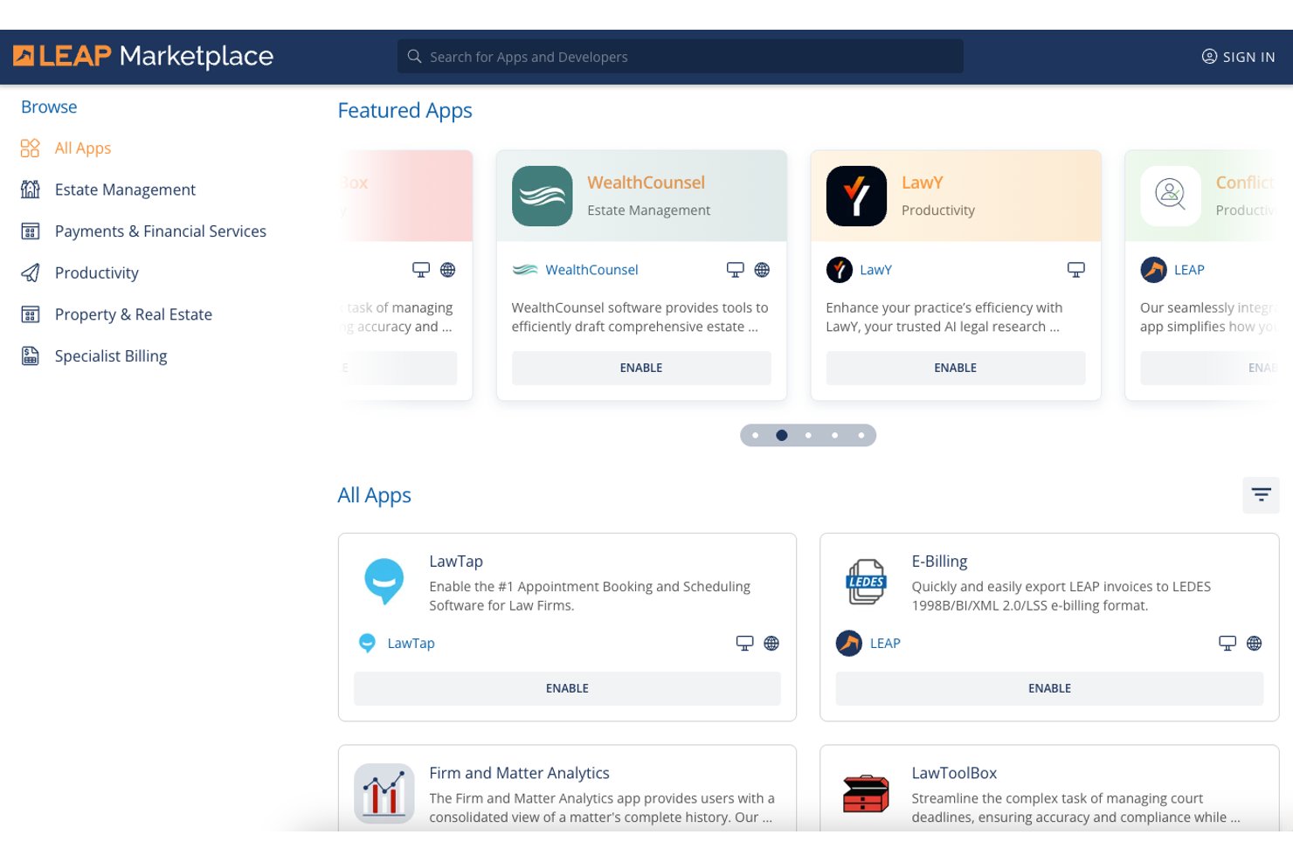Open Property & Real Estate category
Viewport: 1293px width, 862px height.
pyautogui.click(x=134, y=314)
